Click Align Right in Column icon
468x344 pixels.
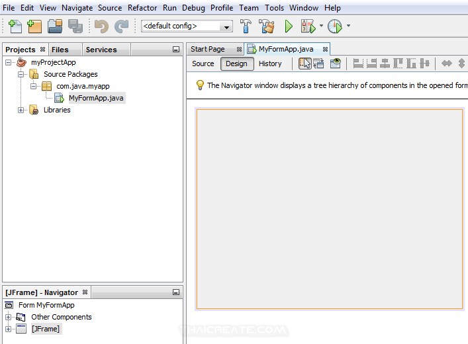click(371, 64)
